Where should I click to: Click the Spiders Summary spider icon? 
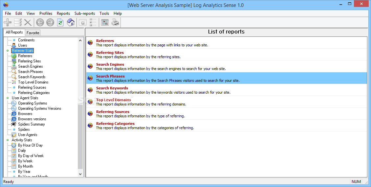tap(14, 124)
